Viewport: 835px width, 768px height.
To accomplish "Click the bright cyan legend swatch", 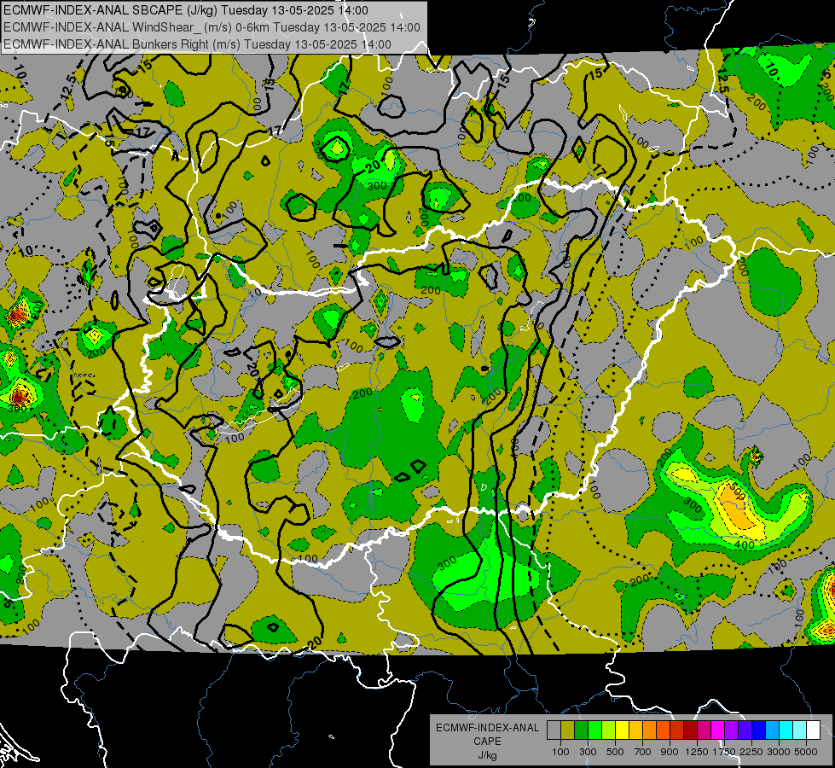I will coord(786,730).
